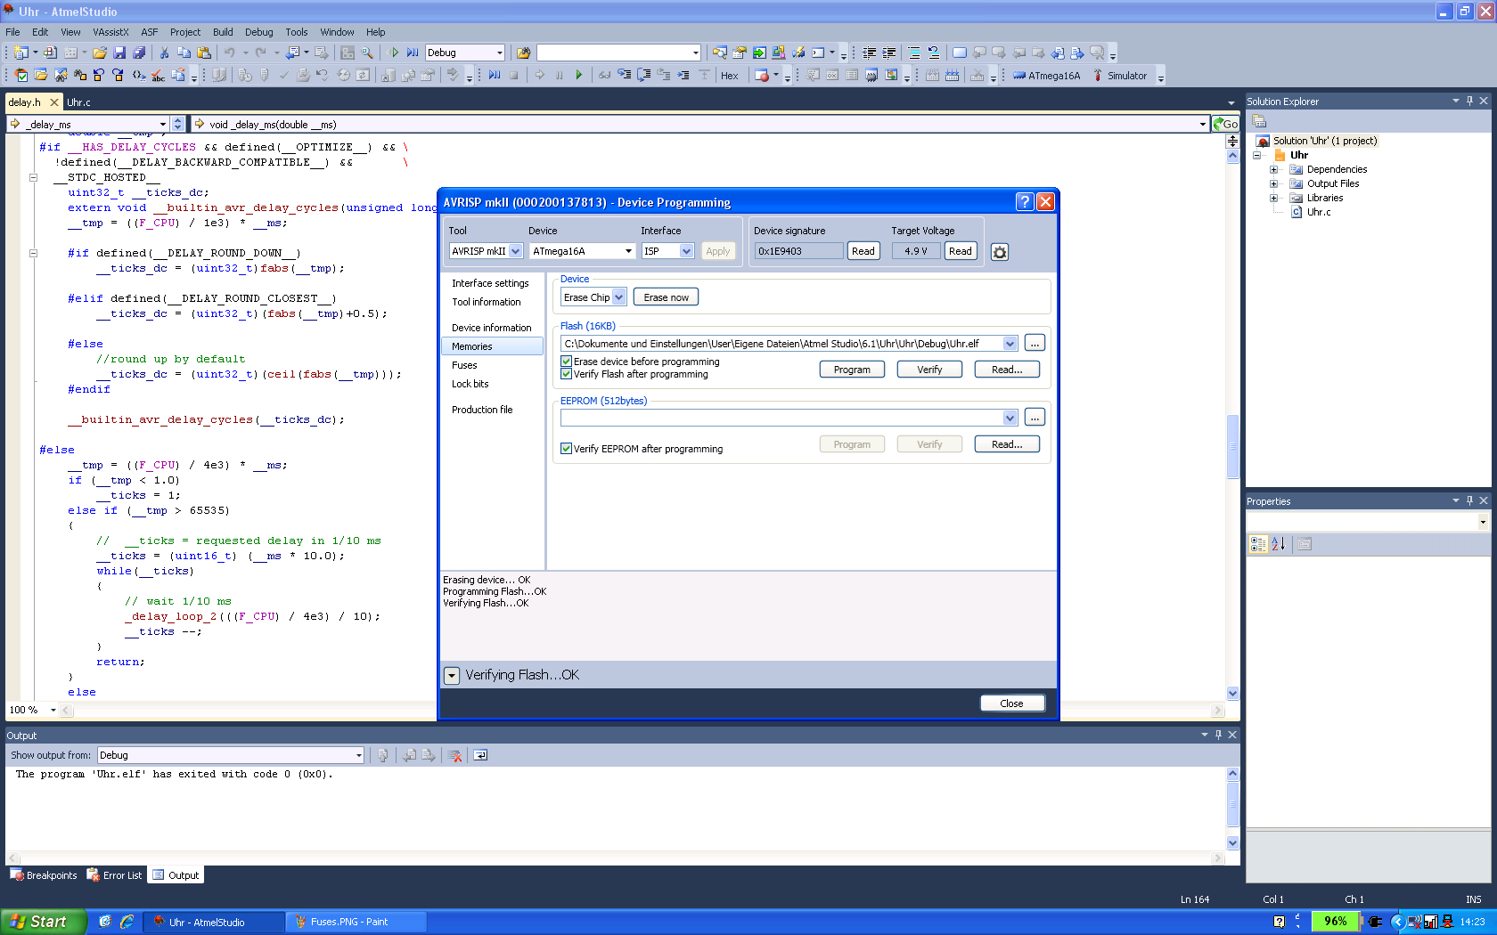Viewport: 1497px width, 935px height.
Task: Click the breakpoint red dot toolbar icon
Action: tap(762, 76)
